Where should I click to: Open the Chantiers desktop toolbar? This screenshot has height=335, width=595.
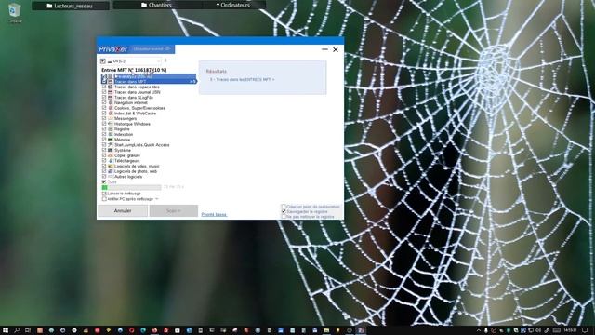click(156, 5)
